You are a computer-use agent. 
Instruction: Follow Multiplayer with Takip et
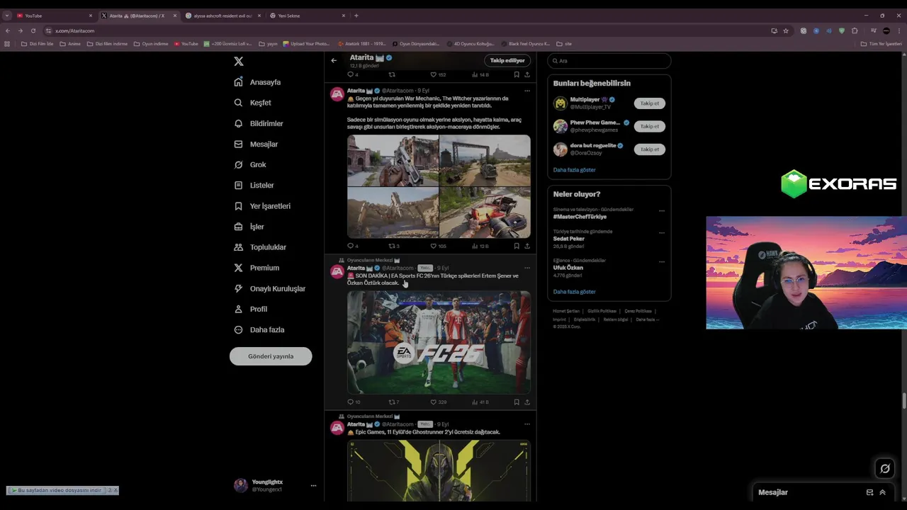click(650, 103)
